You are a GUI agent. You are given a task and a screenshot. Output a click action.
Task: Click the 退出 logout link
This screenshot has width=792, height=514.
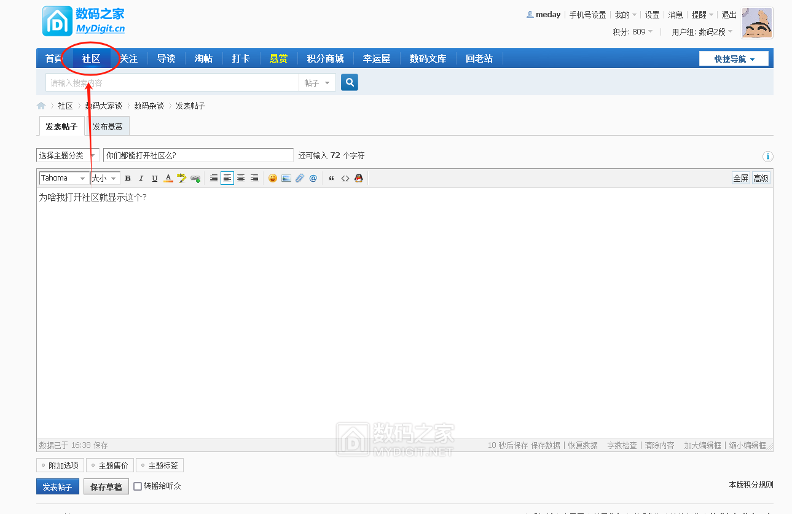(729, 15)
